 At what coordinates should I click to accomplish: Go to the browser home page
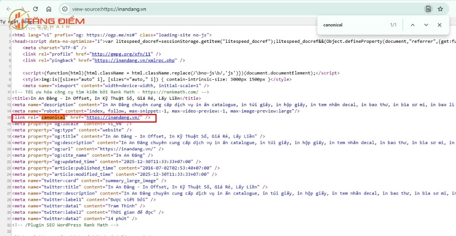49,9
